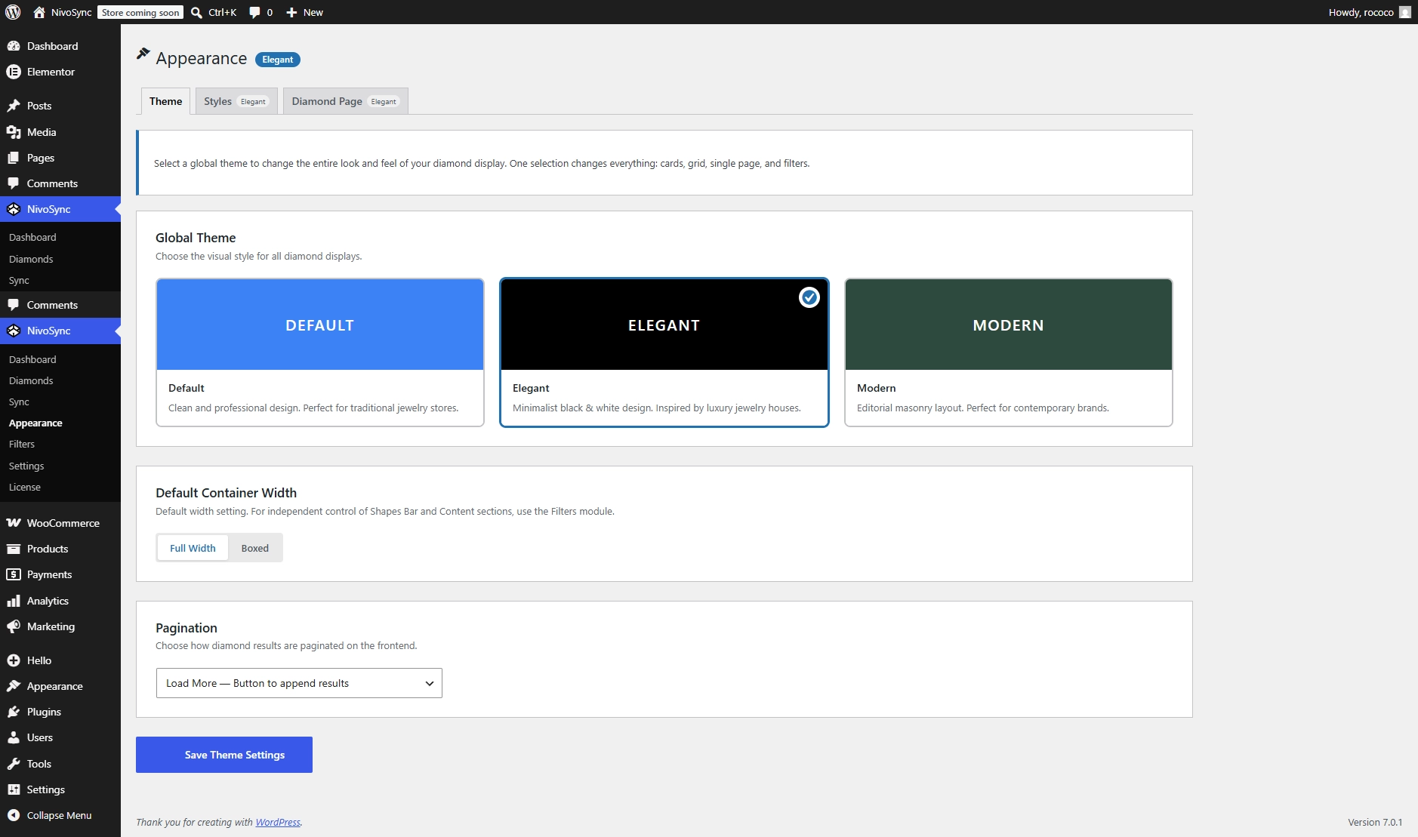1418x837 pixels.
Task: Click the Store coming soon badge
Action: (140, 12)
